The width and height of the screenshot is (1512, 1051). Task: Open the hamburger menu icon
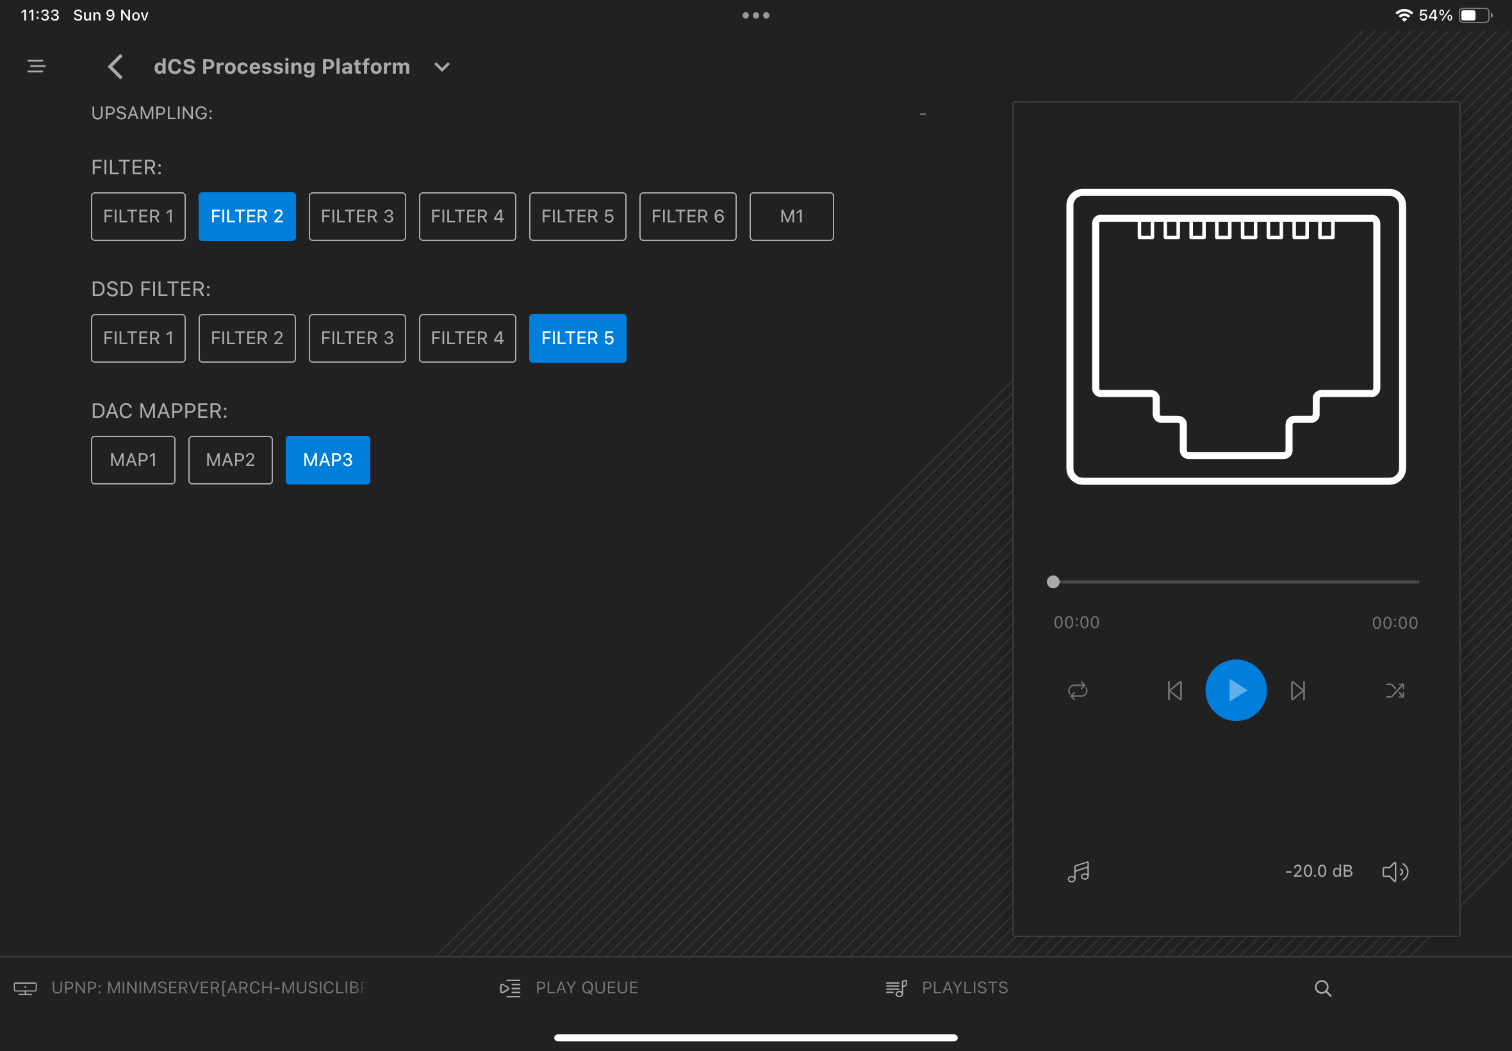point(37,66)
